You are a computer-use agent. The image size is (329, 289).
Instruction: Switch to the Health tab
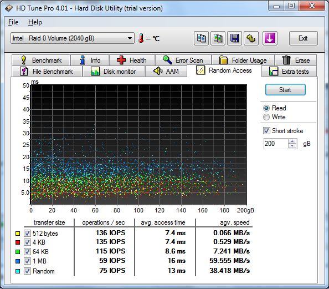(132, 60)
